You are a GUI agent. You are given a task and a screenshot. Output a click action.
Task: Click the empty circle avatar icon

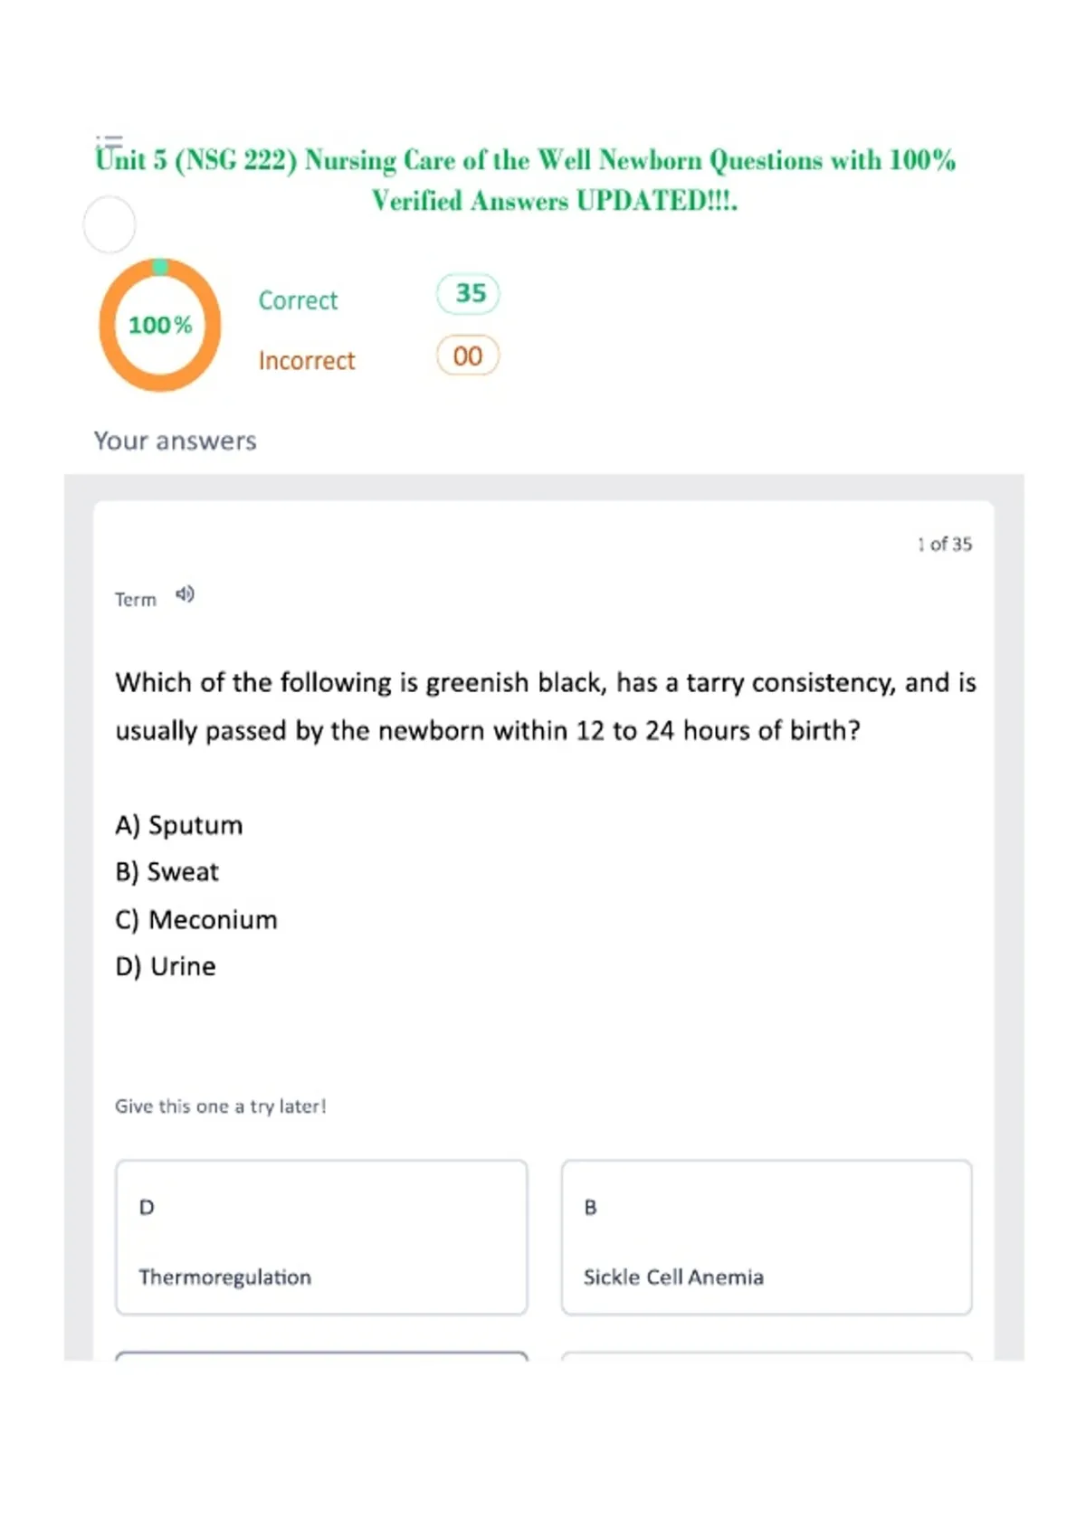tap(110, 224)
